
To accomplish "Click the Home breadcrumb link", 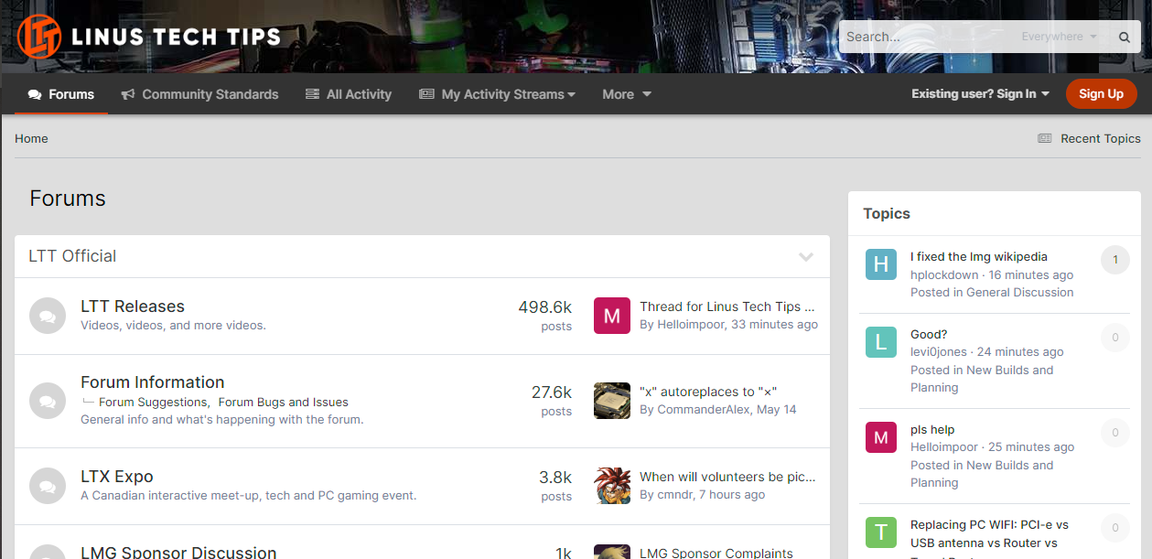I will [31, 139].
